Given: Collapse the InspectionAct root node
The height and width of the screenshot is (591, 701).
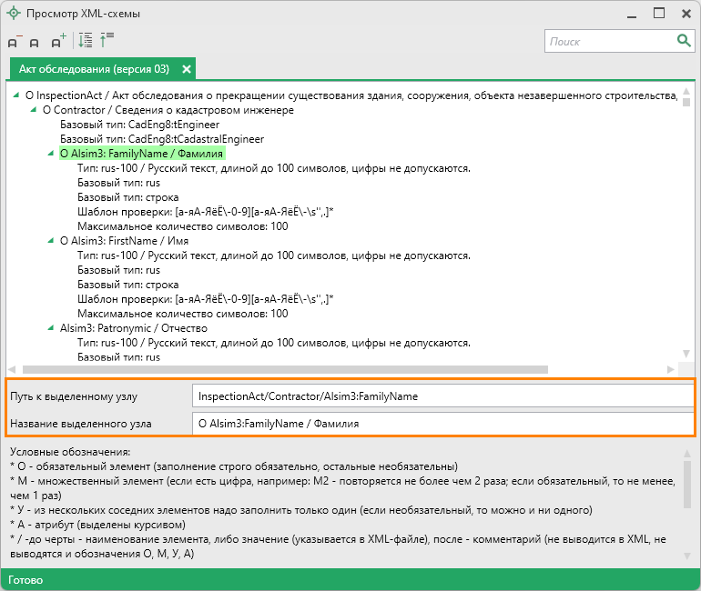Looking at the screenshot, I should point(16,95).
